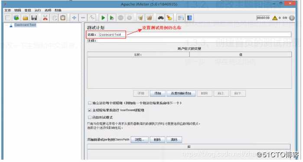Click 添加 to add a user variable
The width and height of the screenshot is (303, 162).
click(x=157, y=94)
